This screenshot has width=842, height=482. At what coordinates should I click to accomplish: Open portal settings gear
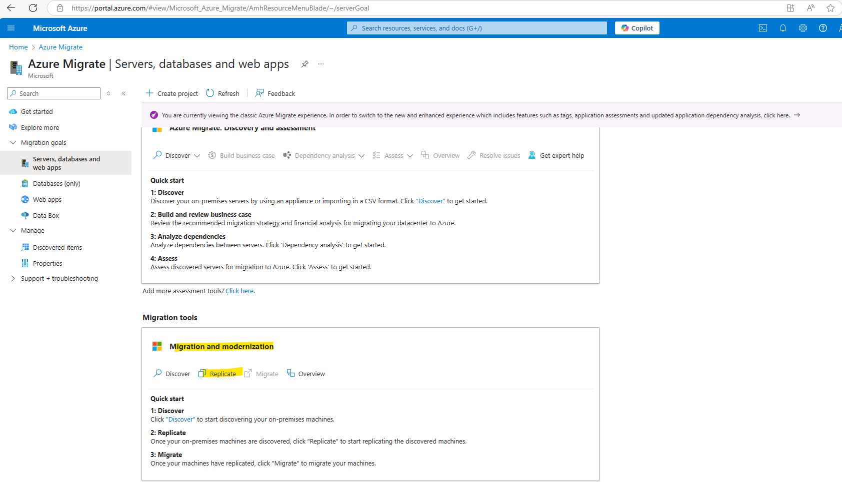(x=803, y=28)
